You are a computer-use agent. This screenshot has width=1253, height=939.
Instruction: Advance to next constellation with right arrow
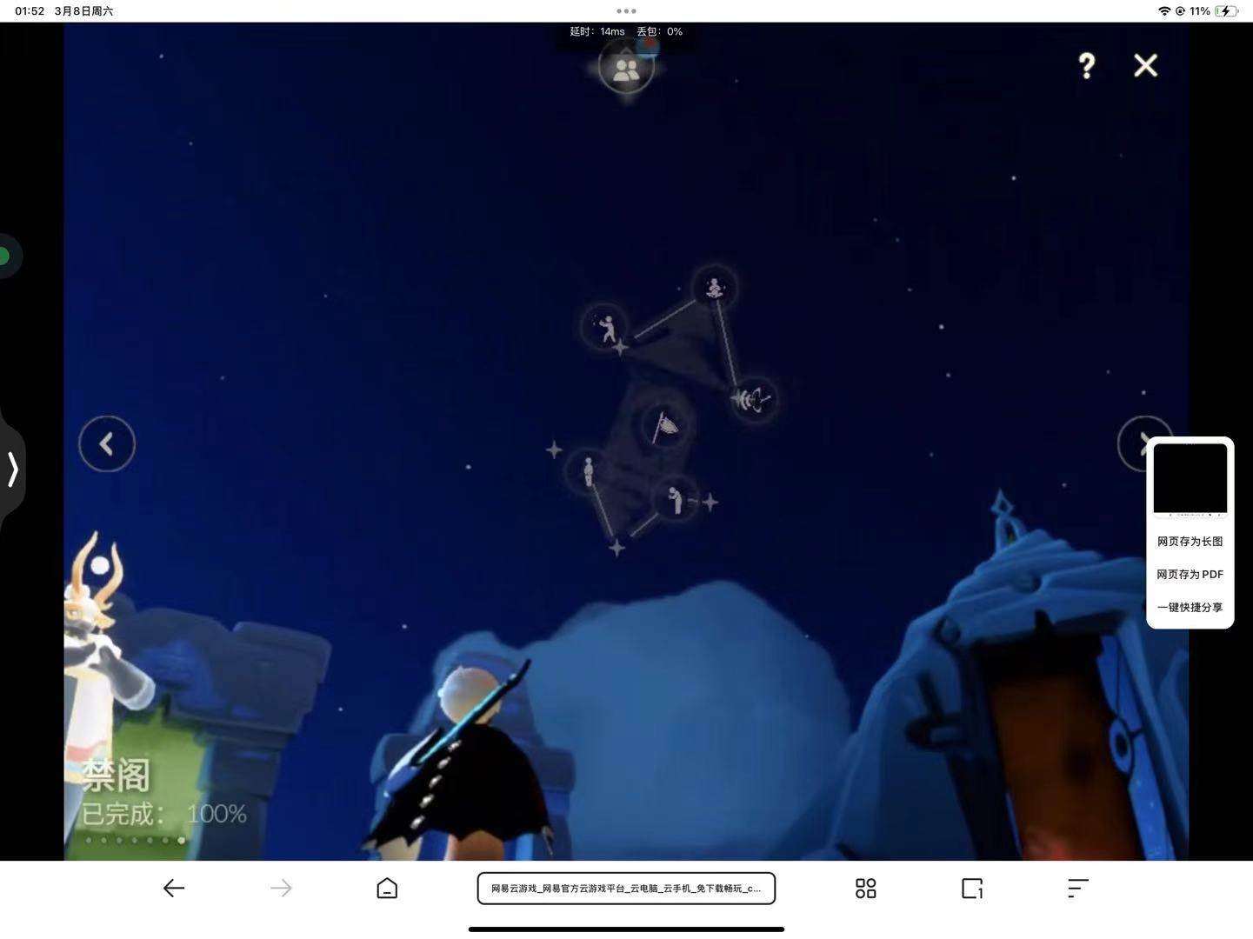pos(1135,444)
